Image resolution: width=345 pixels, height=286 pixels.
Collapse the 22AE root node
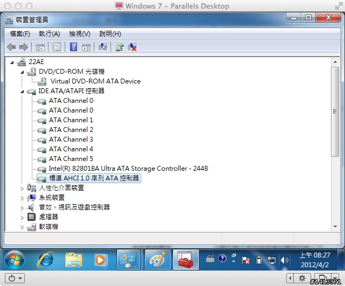[x=12, y=63]
